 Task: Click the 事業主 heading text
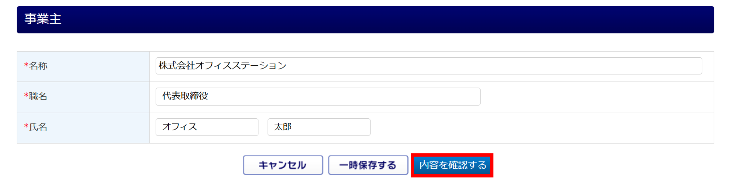(x=43, y=19)
